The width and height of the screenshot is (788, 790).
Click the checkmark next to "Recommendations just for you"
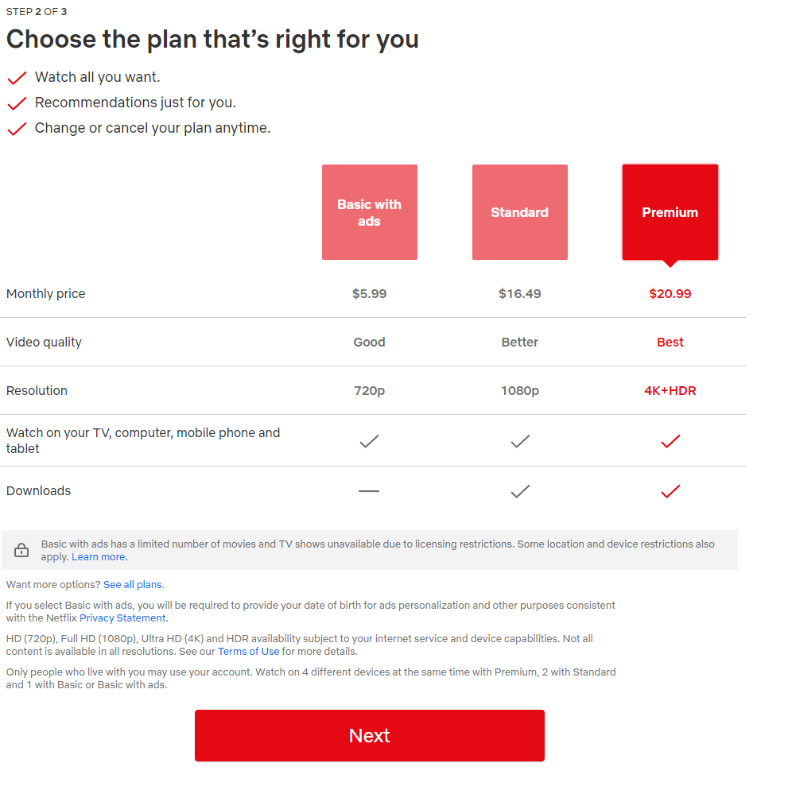(17, 103)
